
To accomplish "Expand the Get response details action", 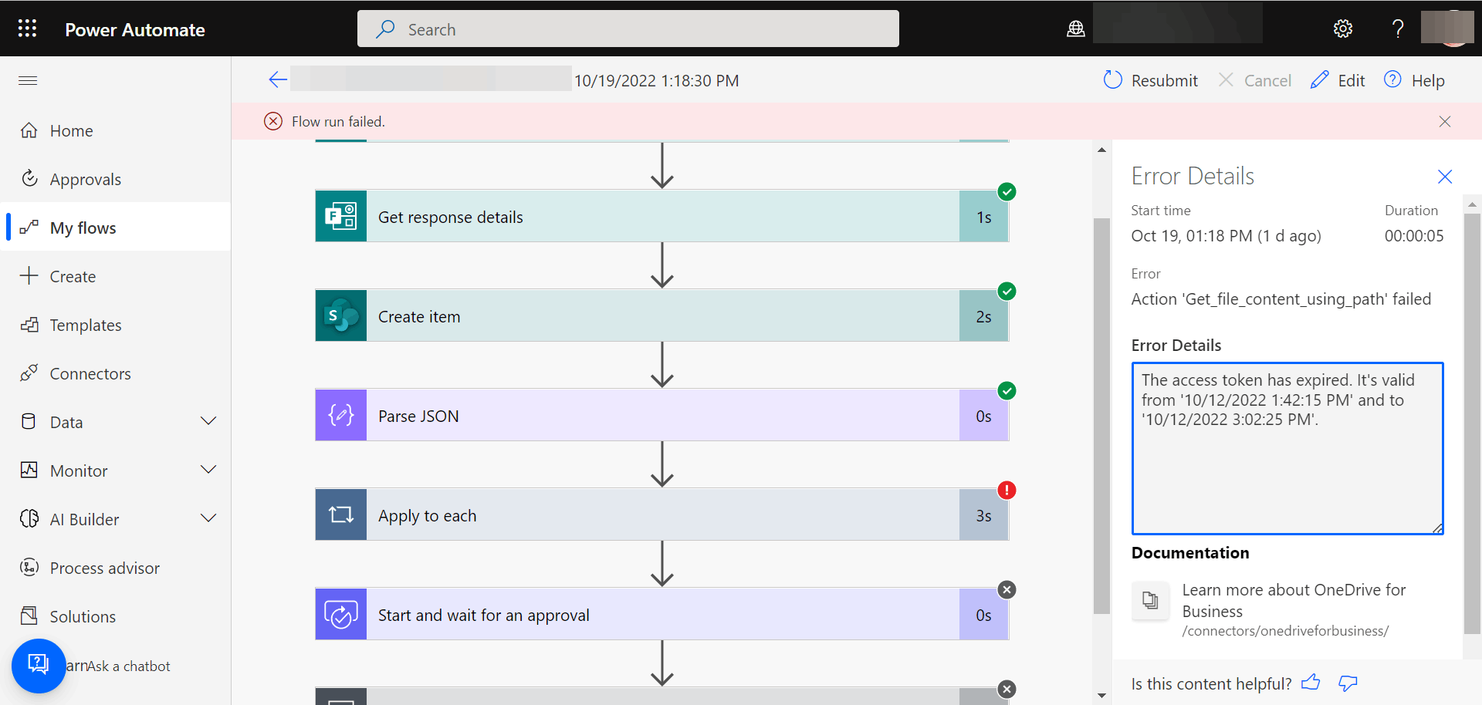I will coord(661,217).
